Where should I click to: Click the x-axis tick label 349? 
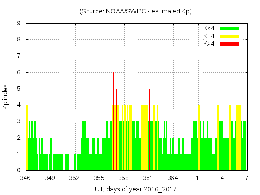pos(50,178)
